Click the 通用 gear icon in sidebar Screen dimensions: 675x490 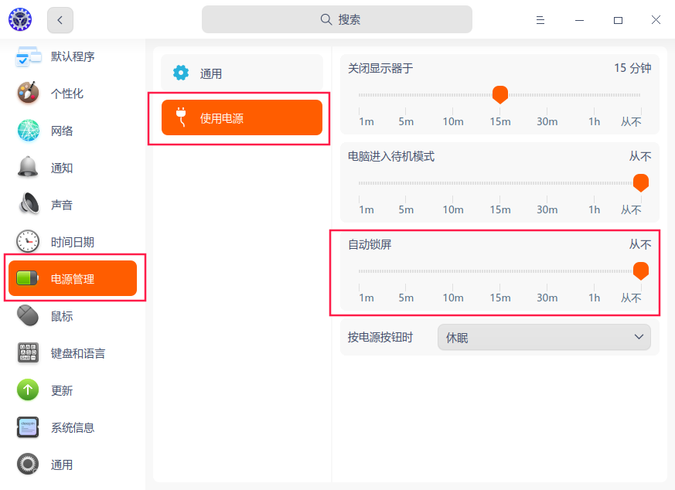[x=28, y=464]
